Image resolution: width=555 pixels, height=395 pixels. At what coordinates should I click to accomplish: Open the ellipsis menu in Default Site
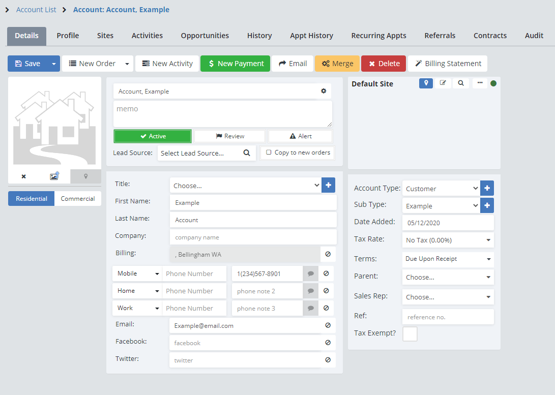point(479,83)
